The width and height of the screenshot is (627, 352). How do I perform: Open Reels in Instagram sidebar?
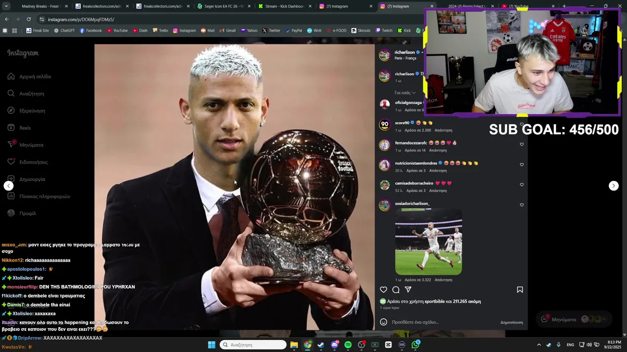[20, 128]
